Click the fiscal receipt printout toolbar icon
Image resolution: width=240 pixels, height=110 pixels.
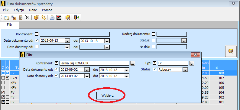click(x=59, y=18)
